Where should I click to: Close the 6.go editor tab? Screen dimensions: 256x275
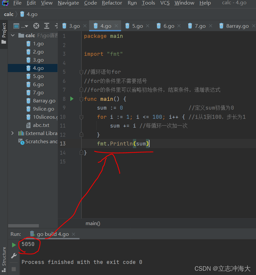click(x=179, y=26)
